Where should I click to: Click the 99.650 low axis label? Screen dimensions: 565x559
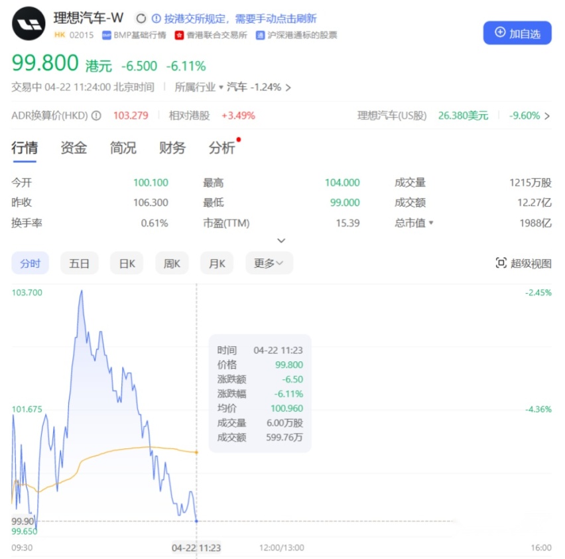click(x=25, y=531)
